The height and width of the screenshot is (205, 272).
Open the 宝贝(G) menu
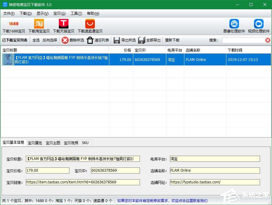59,13
